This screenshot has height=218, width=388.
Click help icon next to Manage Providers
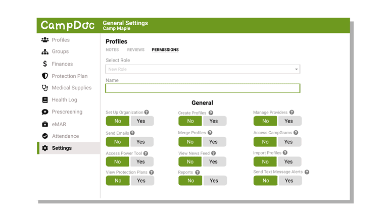pos(292,112)
